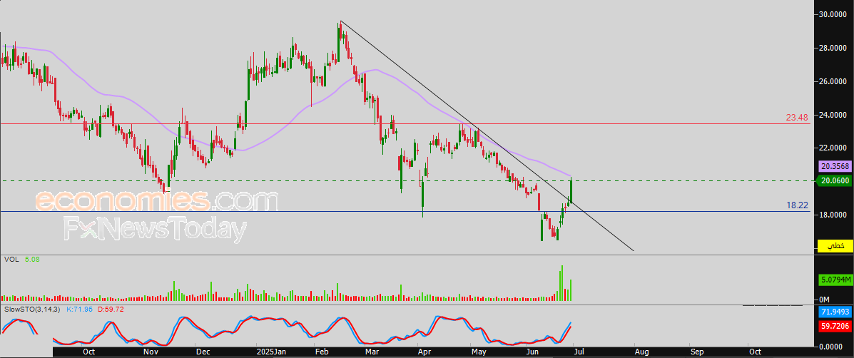Viewport: 854px width, 358px height.
Task: Select the green 20.0600 last price tag
Action: (833, 180)
